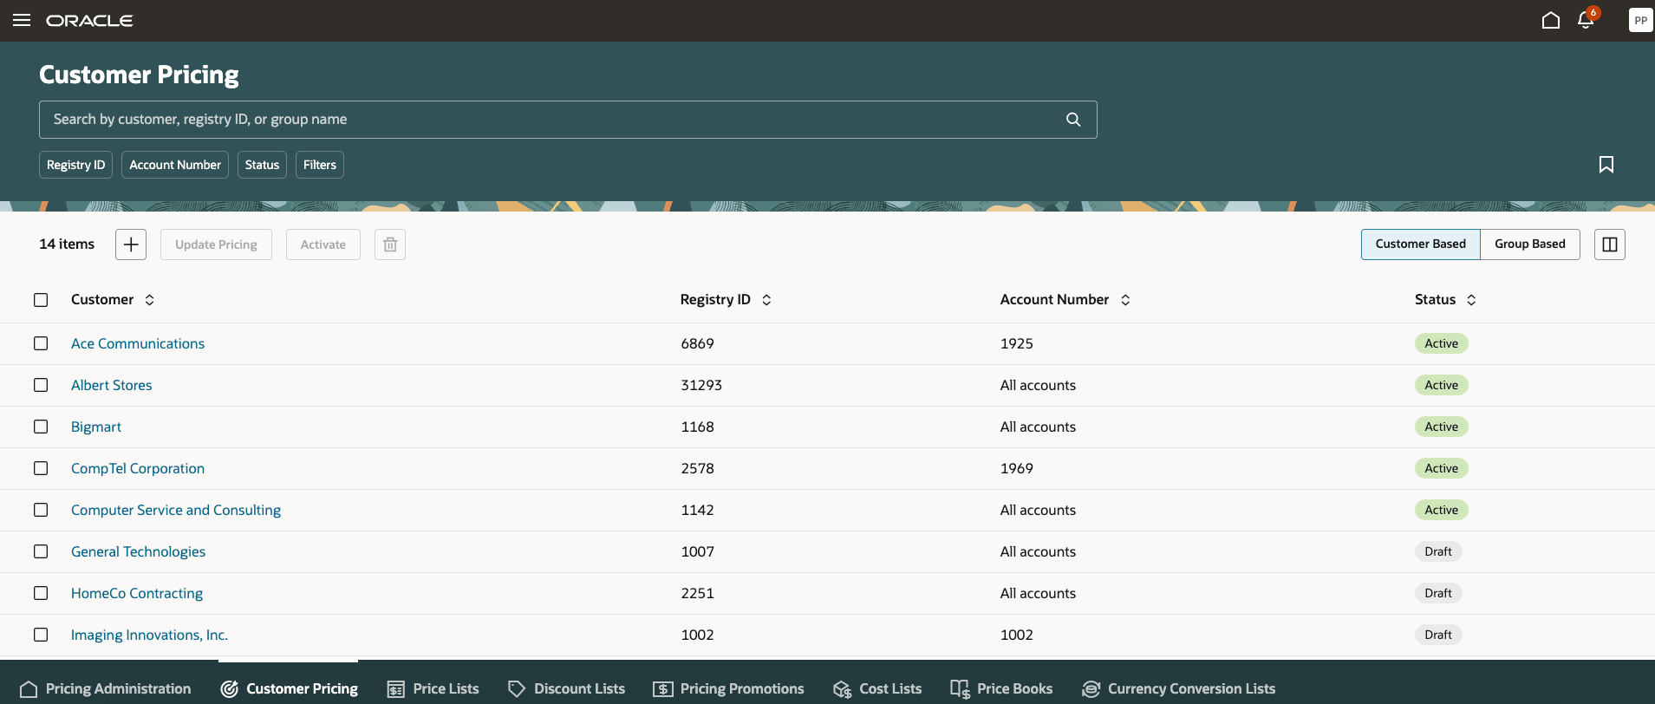The width and height of the screenshot is (1655, 704).
Task: Check the Ace Communications row
Action: tap(41, 343)
